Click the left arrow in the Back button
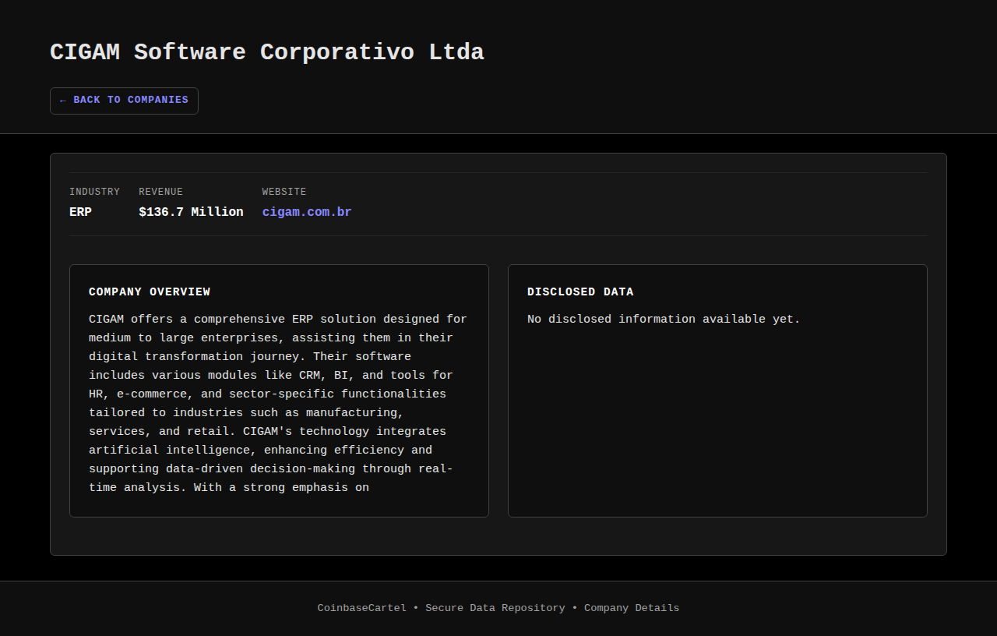Image resolution: width=997 pixels, height=636 pixels. [x=63, y=101]
